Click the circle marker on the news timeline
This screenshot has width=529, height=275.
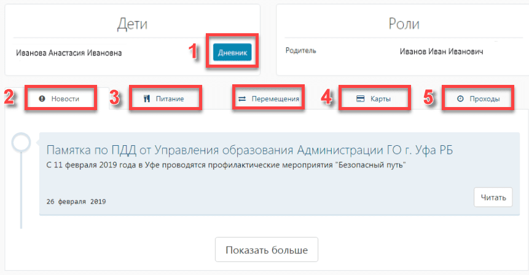pyautogui.click(x=22, y=143)
